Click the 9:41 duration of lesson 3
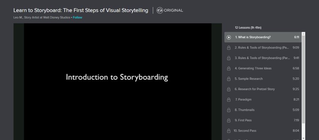Viewport: 319px width, 140px height. coord(296,58)
